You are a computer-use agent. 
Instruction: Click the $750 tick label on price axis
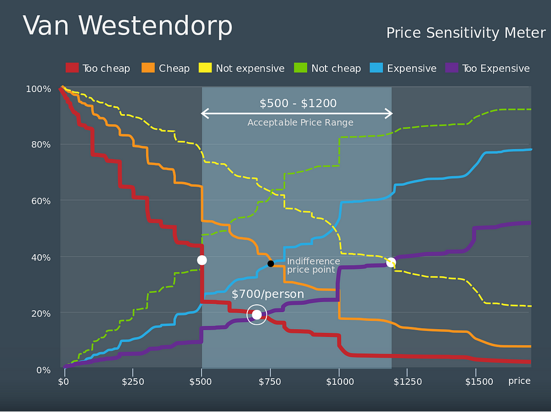point(270,382)
